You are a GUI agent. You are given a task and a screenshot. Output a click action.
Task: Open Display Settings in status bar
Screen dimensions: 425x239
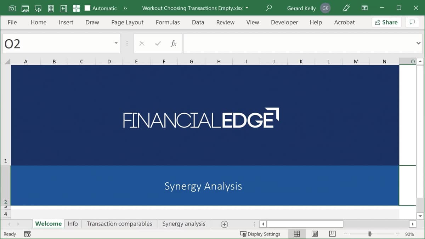[260, 234]
